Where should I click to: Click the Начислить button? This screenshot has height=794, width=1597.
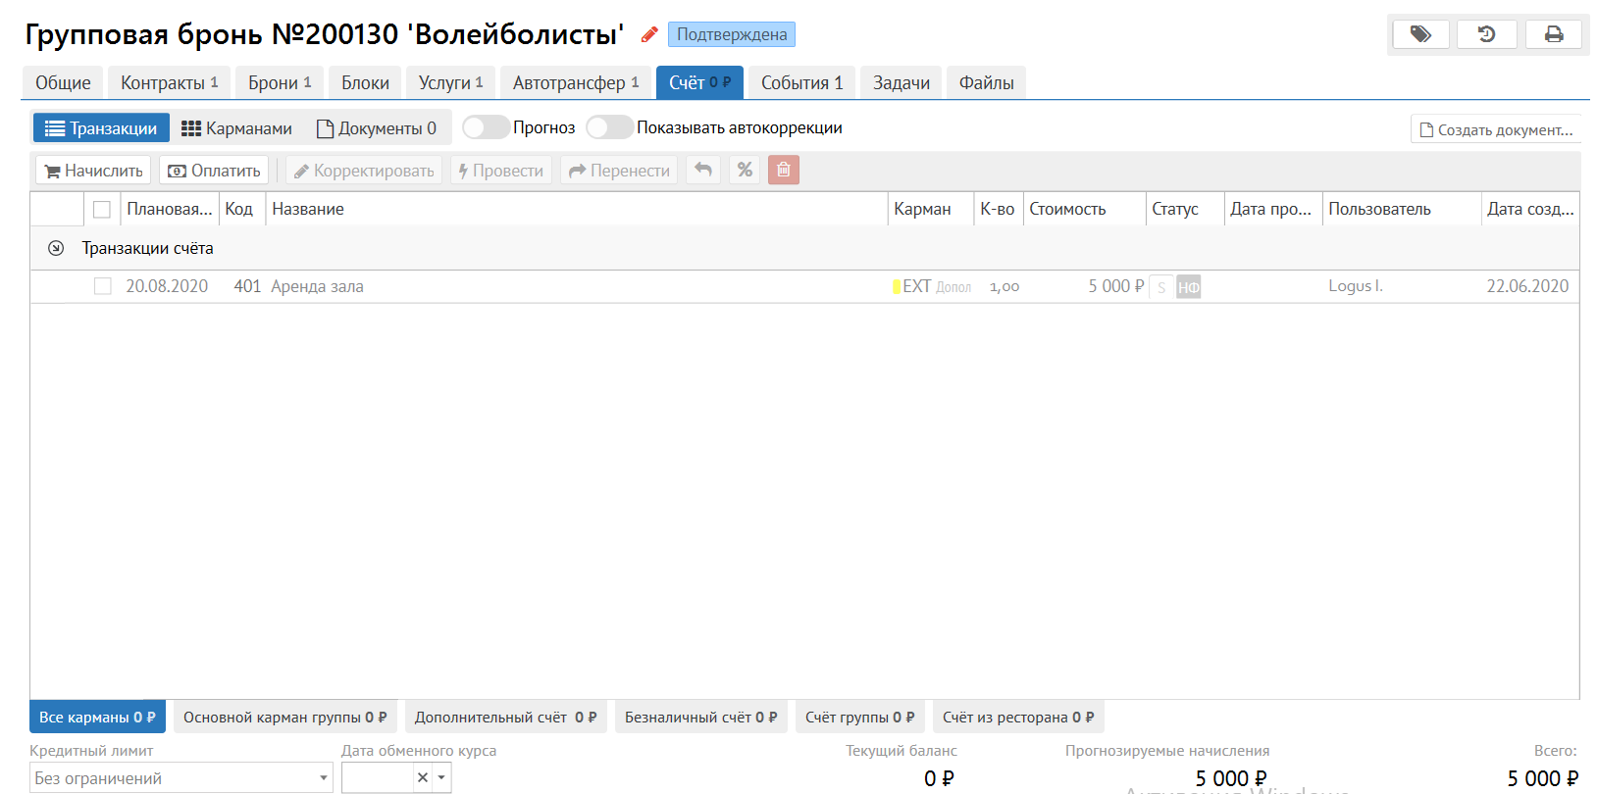(93, 170)
